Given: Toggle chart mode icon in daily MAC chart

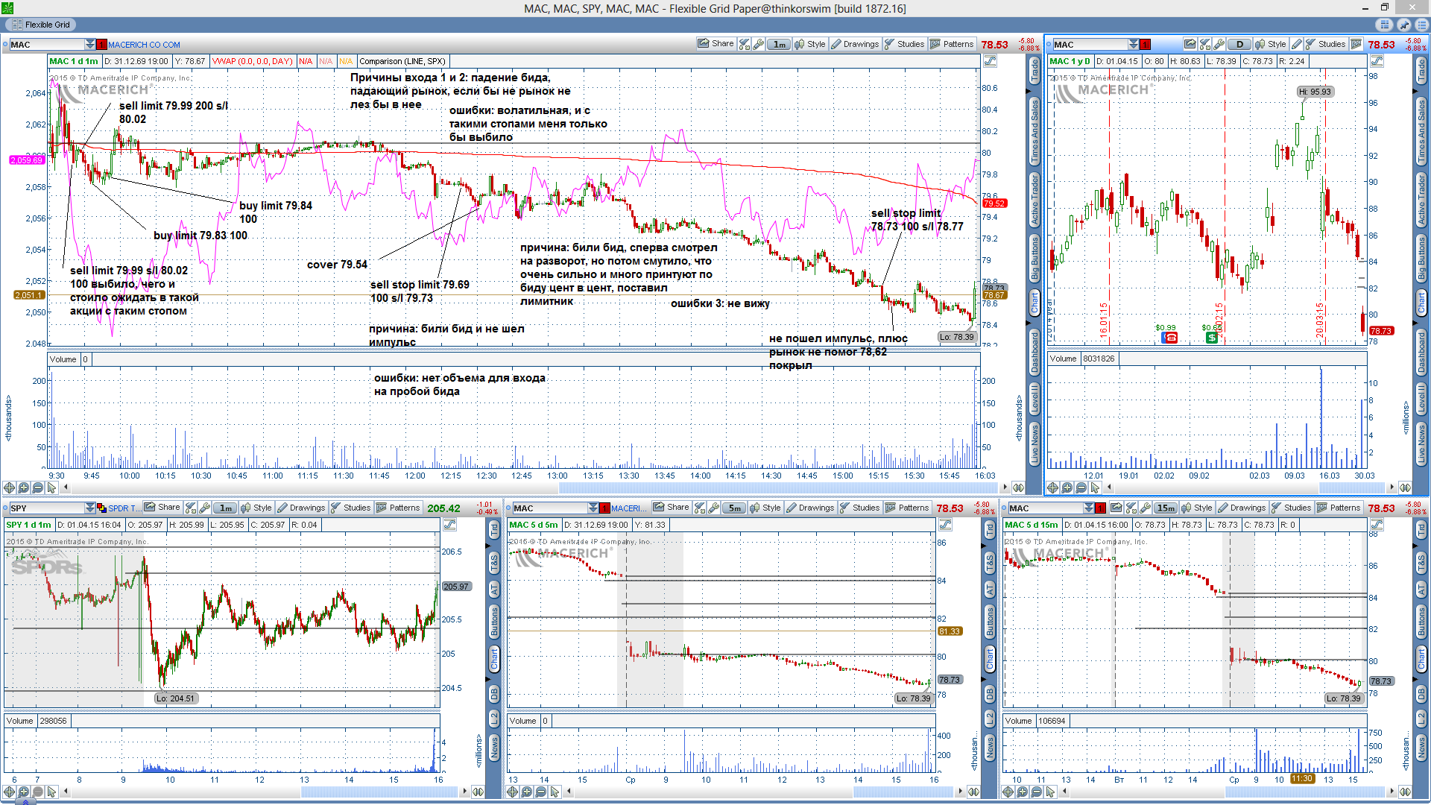Looking at the screenshot, I should (x=1377, y=61).
